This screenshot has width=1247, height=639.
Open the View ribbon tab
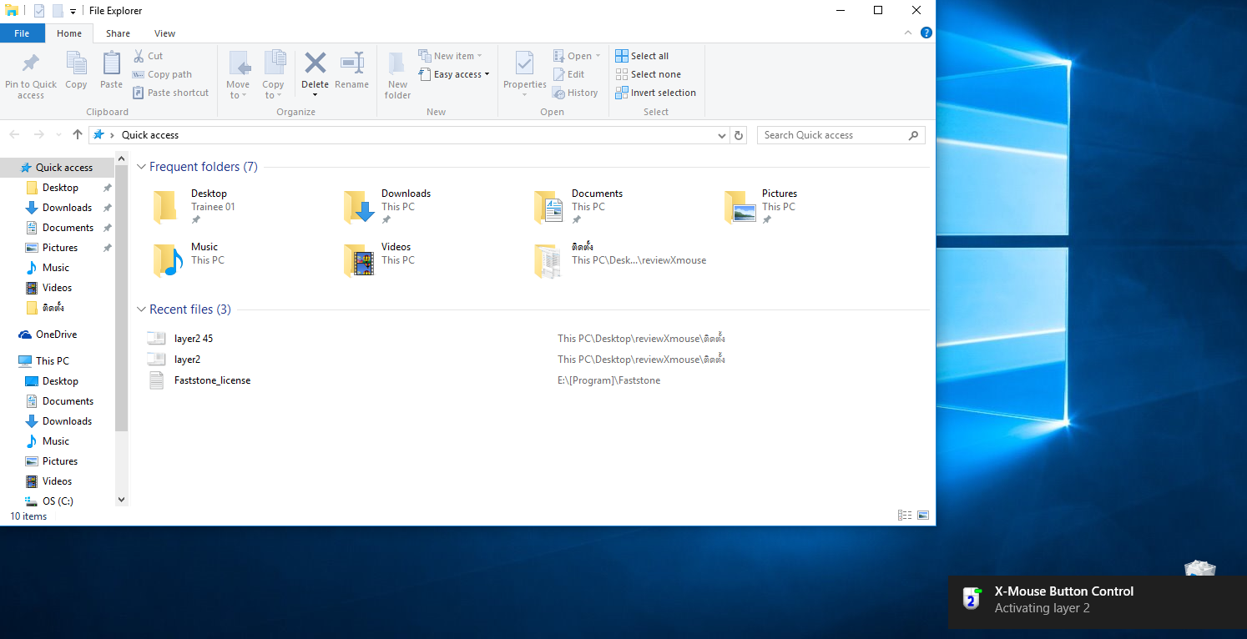click(x=164, y=33)
